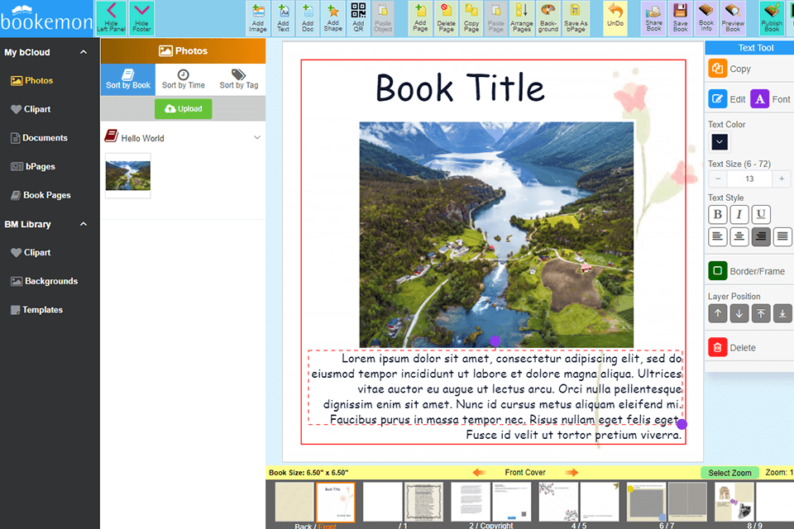Switch to Sort by Book tab

128,78
